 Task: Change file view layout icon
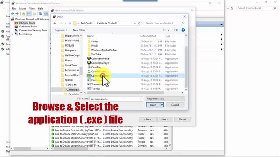pyautogui.click(x=164, y=30)
